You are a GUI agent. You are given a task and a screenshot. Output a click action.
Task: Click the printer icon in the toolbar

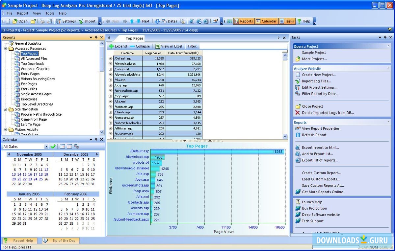point(42,21)
